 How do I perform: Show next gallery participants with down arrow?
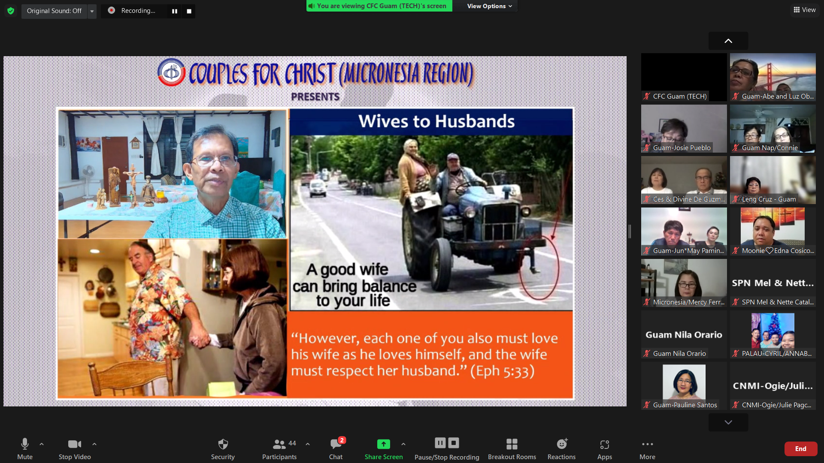tap(728, 422)
